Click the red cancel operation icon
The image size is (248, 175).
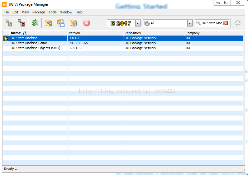click(87, 23)
